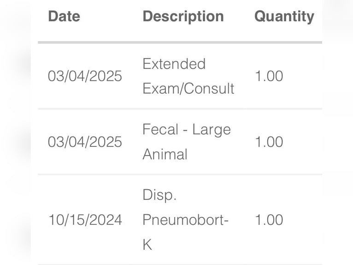
Task: Click the "Pneumobort-" text line
Action: pyautogui.click(x=185, y=220)
